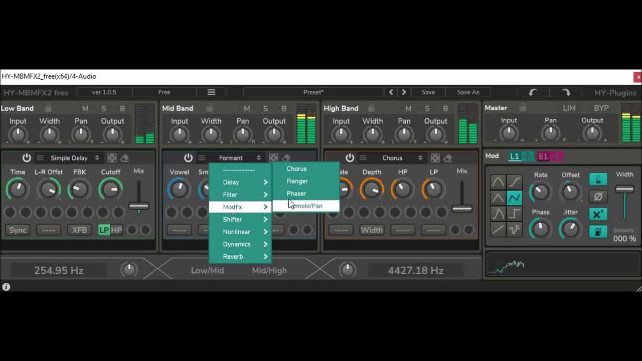The height and width of the screenshot is (361, 642).
Task: Click the redo arrow button
Action: click(566, 92)
